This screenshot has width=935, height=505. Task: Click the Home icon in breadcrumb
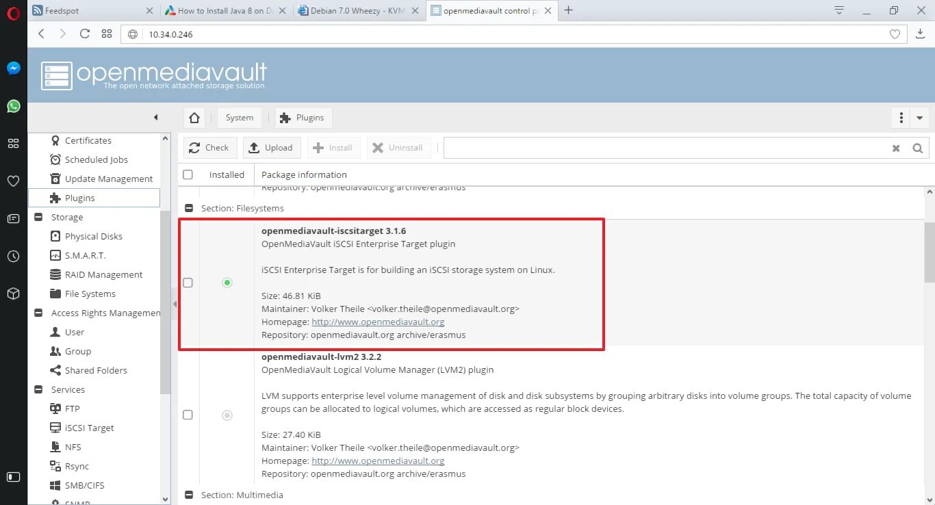click(194, 118)
